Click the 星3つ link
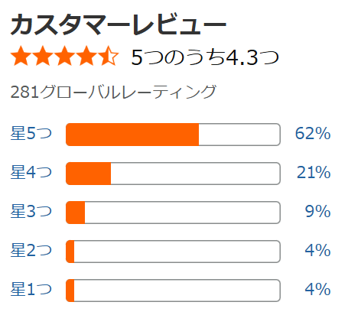The width and height of the screenshot is (361, 315). (31, 211)
